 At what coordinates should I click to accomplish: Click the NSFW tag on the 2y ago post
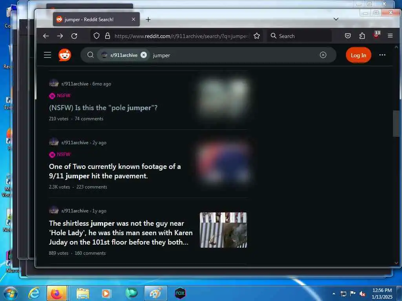coord(60,154)
